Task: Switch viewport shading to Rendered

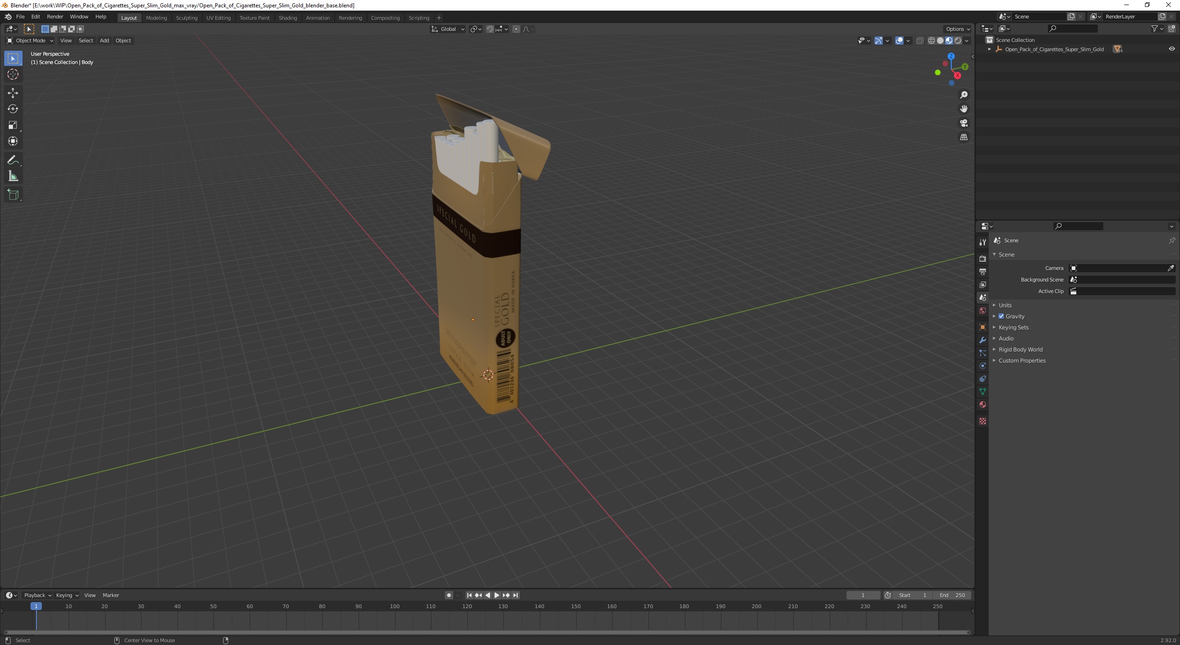Action: coord(958,41)
